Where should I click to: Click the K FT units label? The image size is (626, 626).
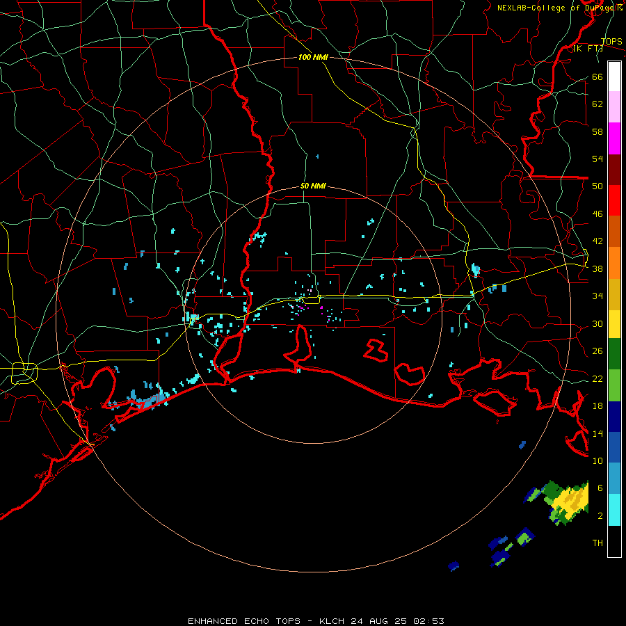coord(588,49)
